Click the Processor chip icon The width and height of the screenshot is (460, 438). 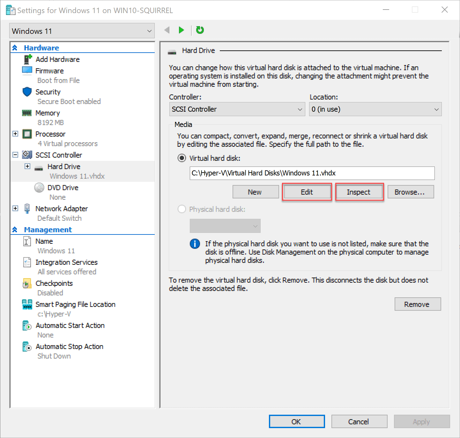[27, 134]
